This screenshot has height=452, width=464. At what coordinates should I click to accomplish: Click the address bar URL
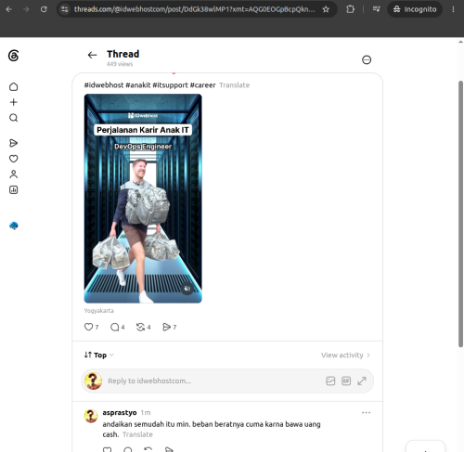[x=194, y=9]
